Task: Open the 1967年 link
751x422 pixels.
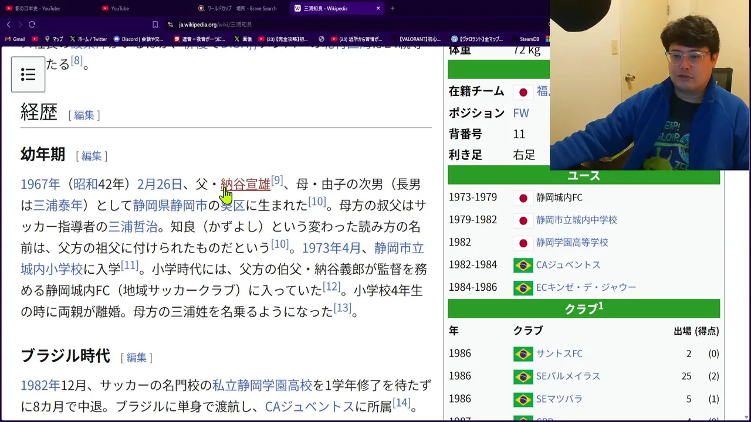Action: [40, 184]
